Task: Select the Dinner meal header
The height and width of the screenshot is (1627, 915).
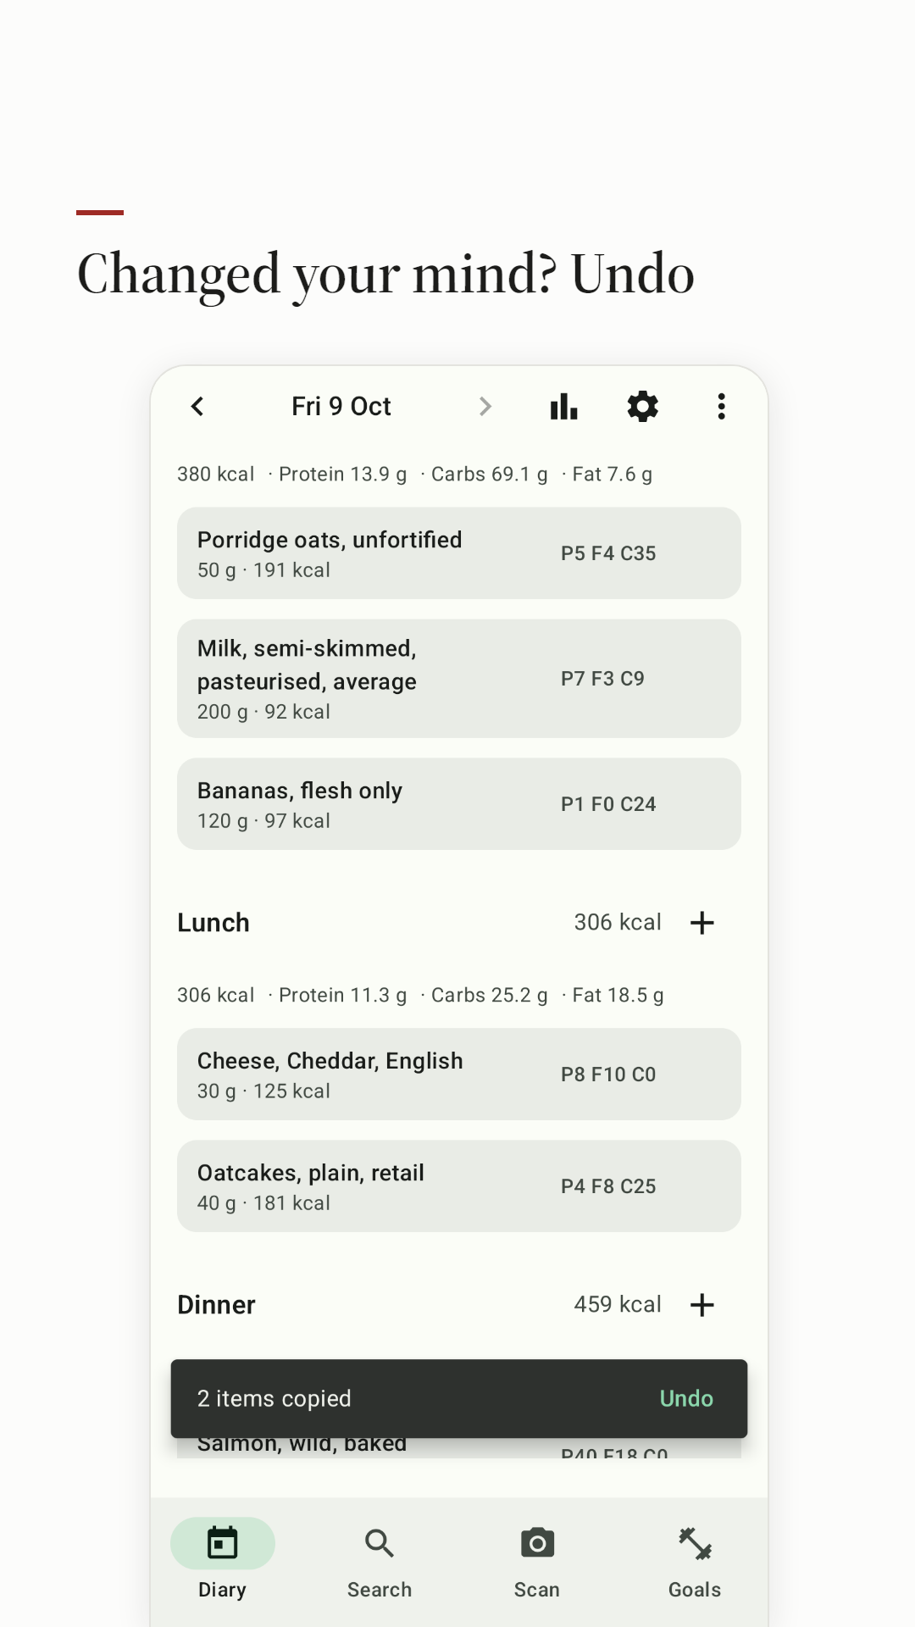Action: [216, 1305]
